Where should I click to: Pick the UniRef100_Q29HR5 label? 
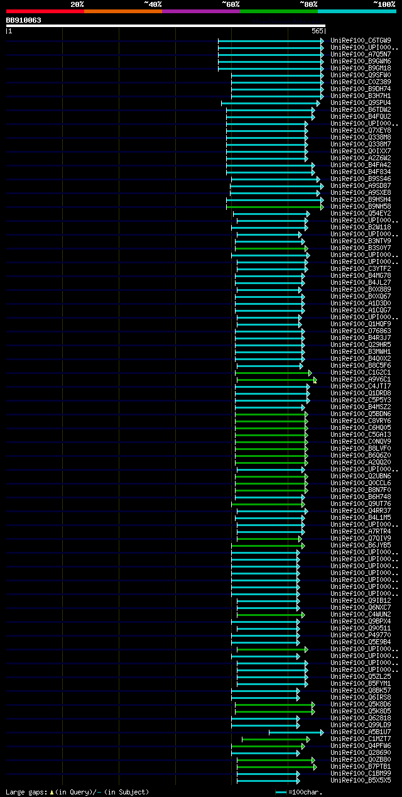pyautogui.click(x=361, y=344)
